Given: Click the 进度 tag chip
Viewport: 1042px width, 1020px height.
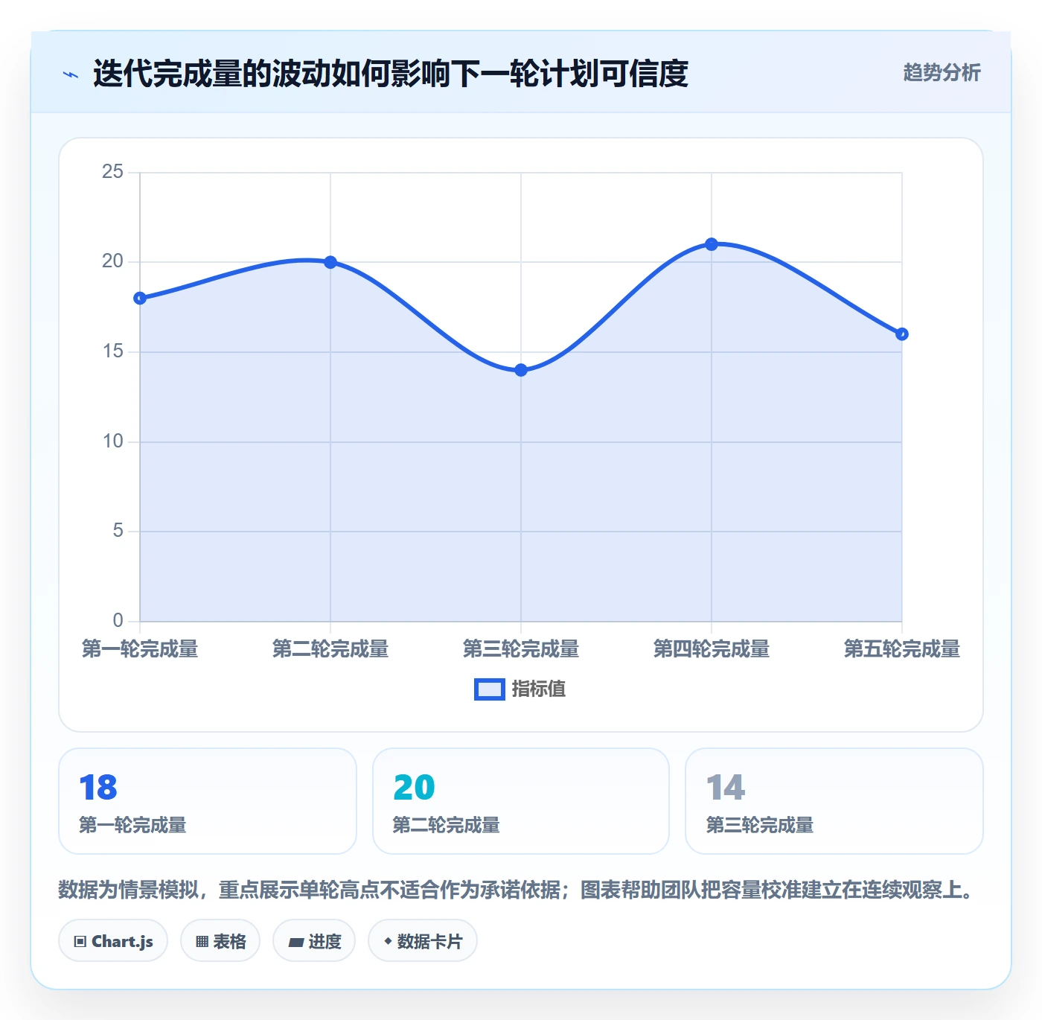Looking at the screenshot, I should 314,941.
